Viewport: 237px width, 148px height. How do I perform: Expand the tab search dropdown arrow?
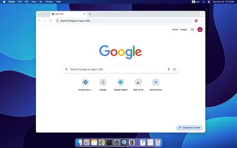tap(202, 14)
